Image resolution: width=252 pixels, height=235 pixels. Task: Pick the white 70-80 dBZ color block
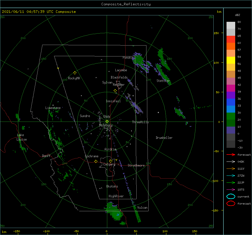point(231,25)
